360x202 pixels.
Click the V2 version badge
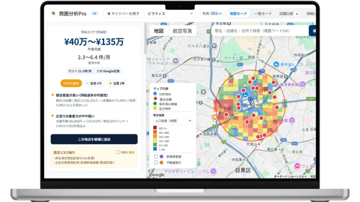(94, 14)
